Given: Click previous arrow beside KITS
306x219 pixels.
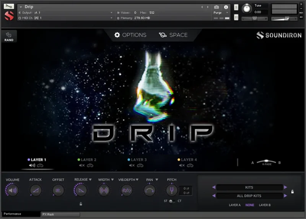Looking at the screenshot, I should (x=214, y=187).
